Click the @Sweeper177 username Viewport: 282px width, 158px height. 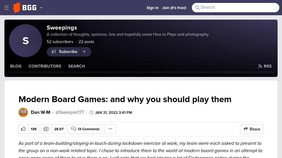pos(70,112)
